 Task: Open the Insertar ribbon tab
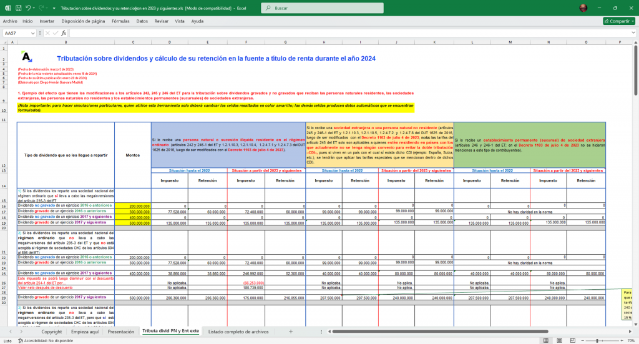[x=47, y=21]
